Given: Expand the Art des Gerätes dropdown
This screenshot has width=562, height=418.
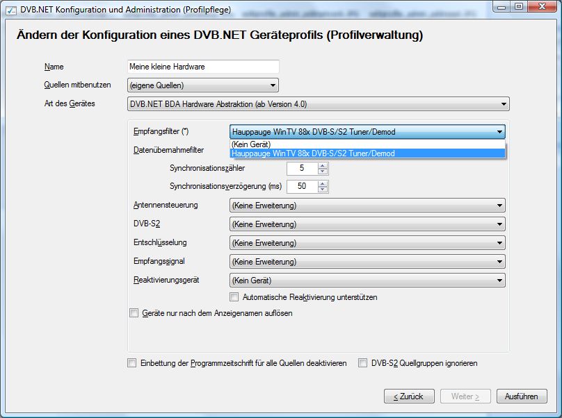Looking at the screenshot, I should pyautogui.click(x=319, y=104).
